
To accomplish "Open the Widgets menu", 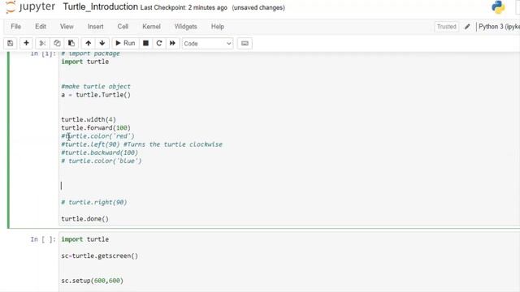I will (x=186, y=27).
